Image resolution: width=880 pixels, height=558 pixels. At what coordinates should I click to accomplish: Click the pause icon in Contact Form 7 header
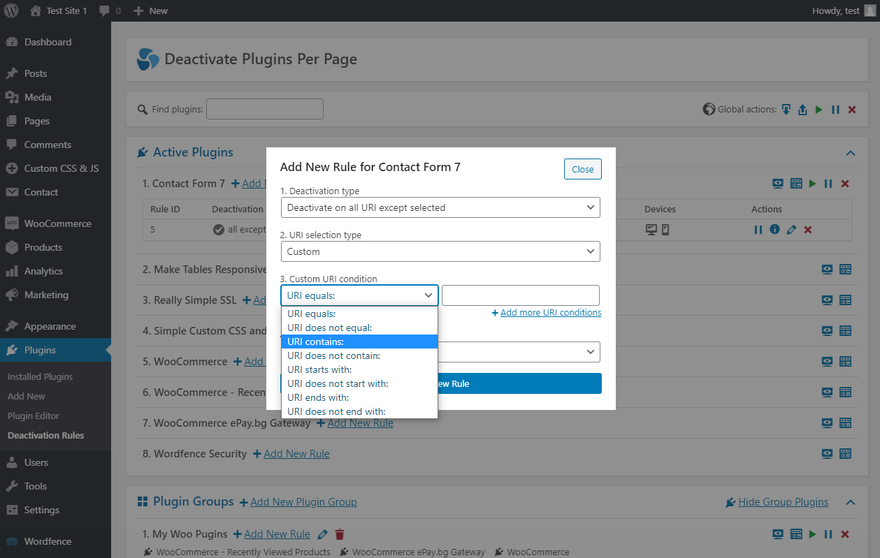(x=828, y=184)
